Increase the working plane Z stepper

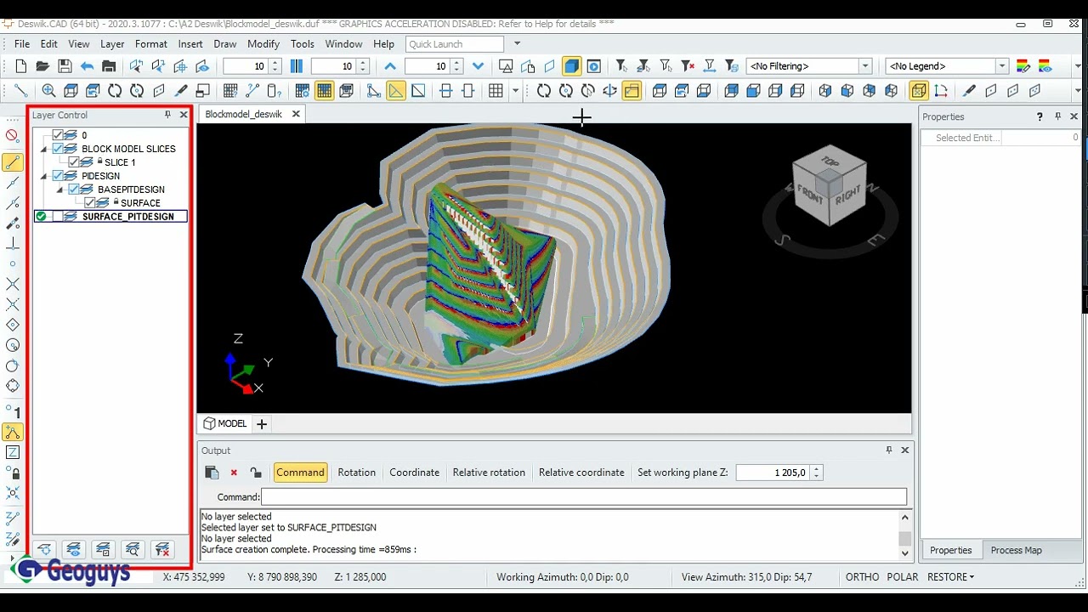[x=816, y=468]
